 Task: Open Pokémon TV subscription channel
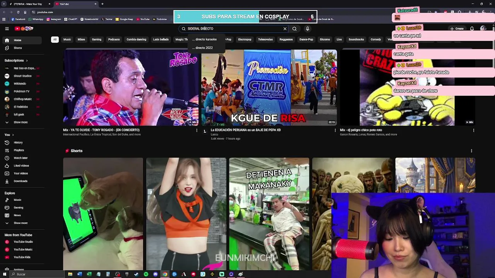click(x=22, y=92)
